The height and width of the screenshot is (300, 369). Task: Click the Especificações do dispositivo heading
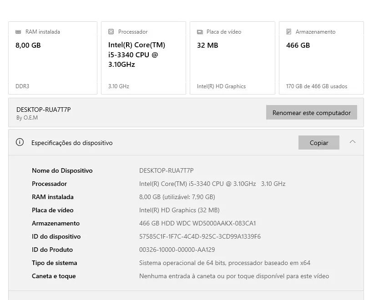point(72,143)
